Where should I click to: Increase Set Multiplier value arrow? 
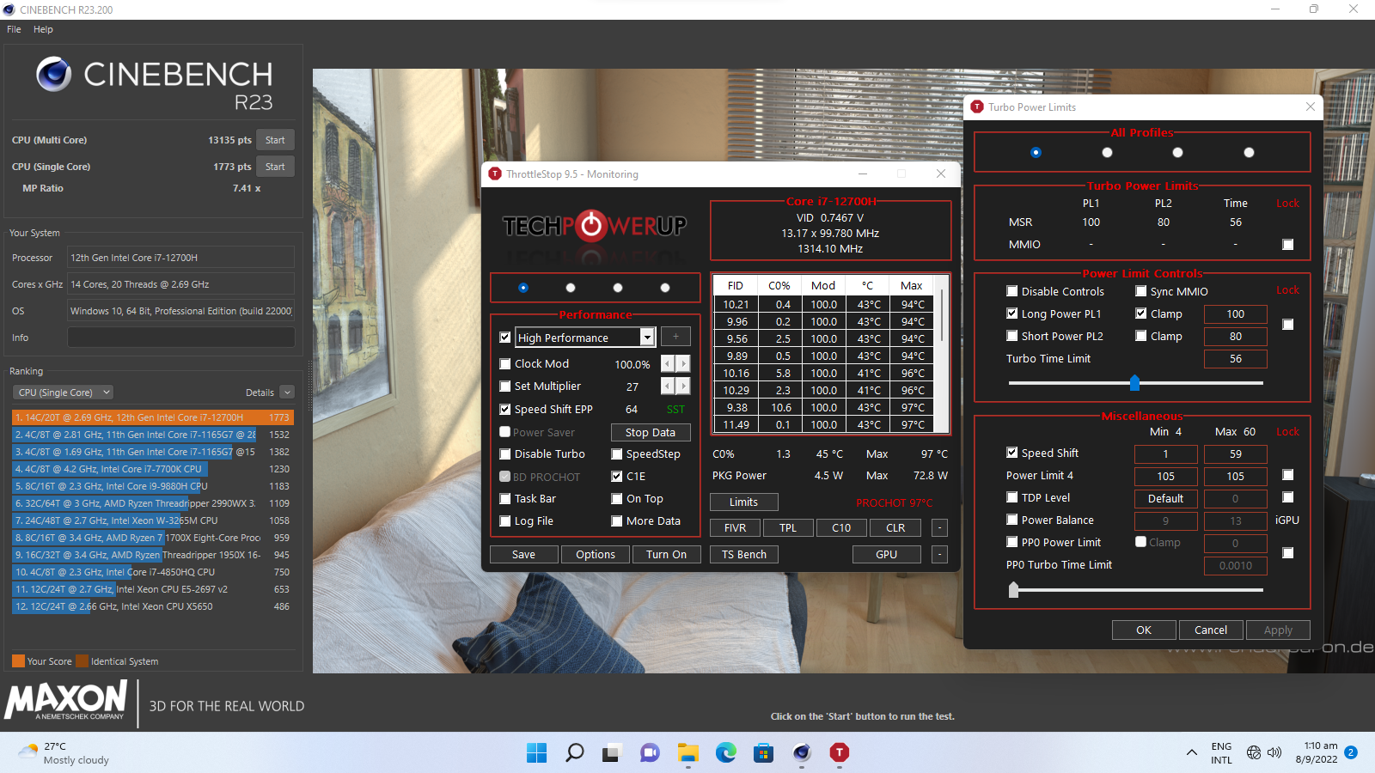coord(683,386)
